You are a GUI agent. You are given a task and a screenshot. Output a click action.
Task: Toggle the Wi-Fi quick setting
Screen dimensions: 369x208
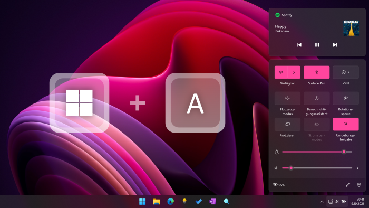(281, 72)
